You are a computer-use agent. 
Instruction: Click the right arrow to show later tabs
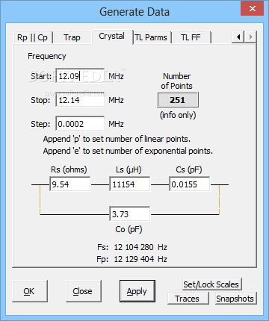click(x=250, y=37)
